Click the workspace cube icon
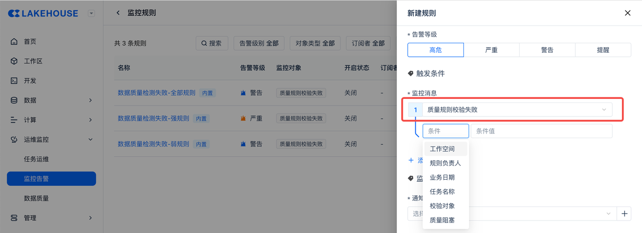This screenshot has width=642, height=233. tap(14, 61)
